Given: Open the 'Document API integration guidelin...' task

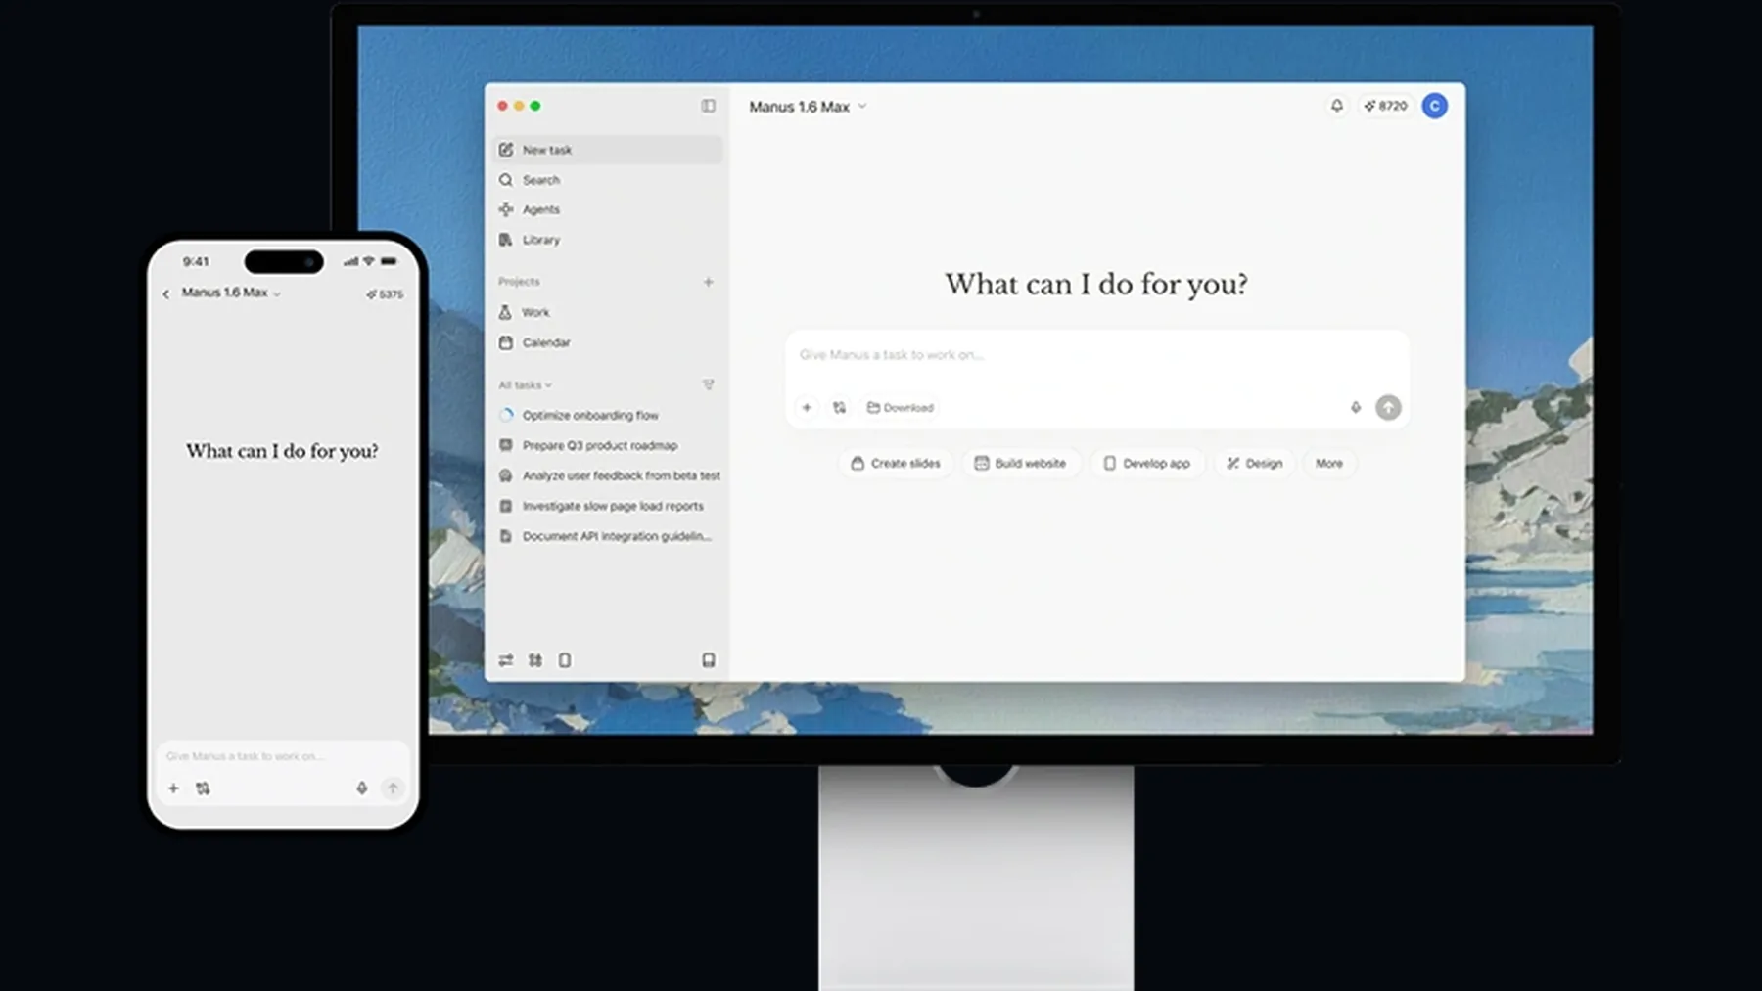Looking at the screenshot, I should click(608, 536).
